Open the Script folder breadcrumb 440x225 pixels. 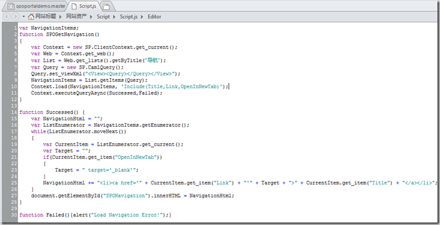click(103, 16)
